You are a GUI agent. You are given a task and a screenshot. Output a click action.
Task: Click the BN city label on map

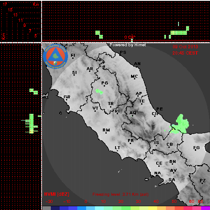pyautogui.click(x=173, y=162)
